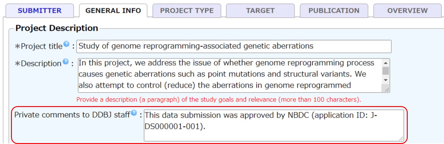Click the Description scrollbar thumb
Screen dimensions: 444x144
(x=386, y=71)
